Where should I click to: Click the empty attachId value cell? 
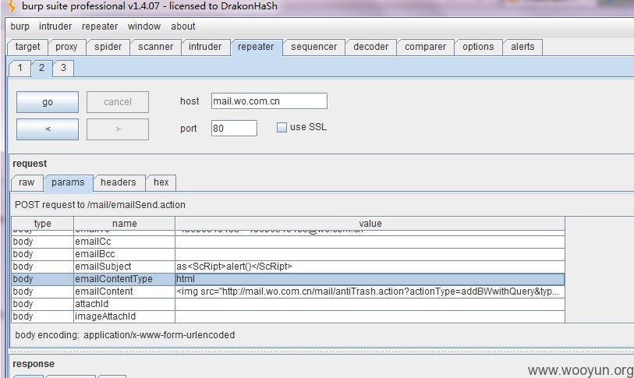tap(370, 305)
